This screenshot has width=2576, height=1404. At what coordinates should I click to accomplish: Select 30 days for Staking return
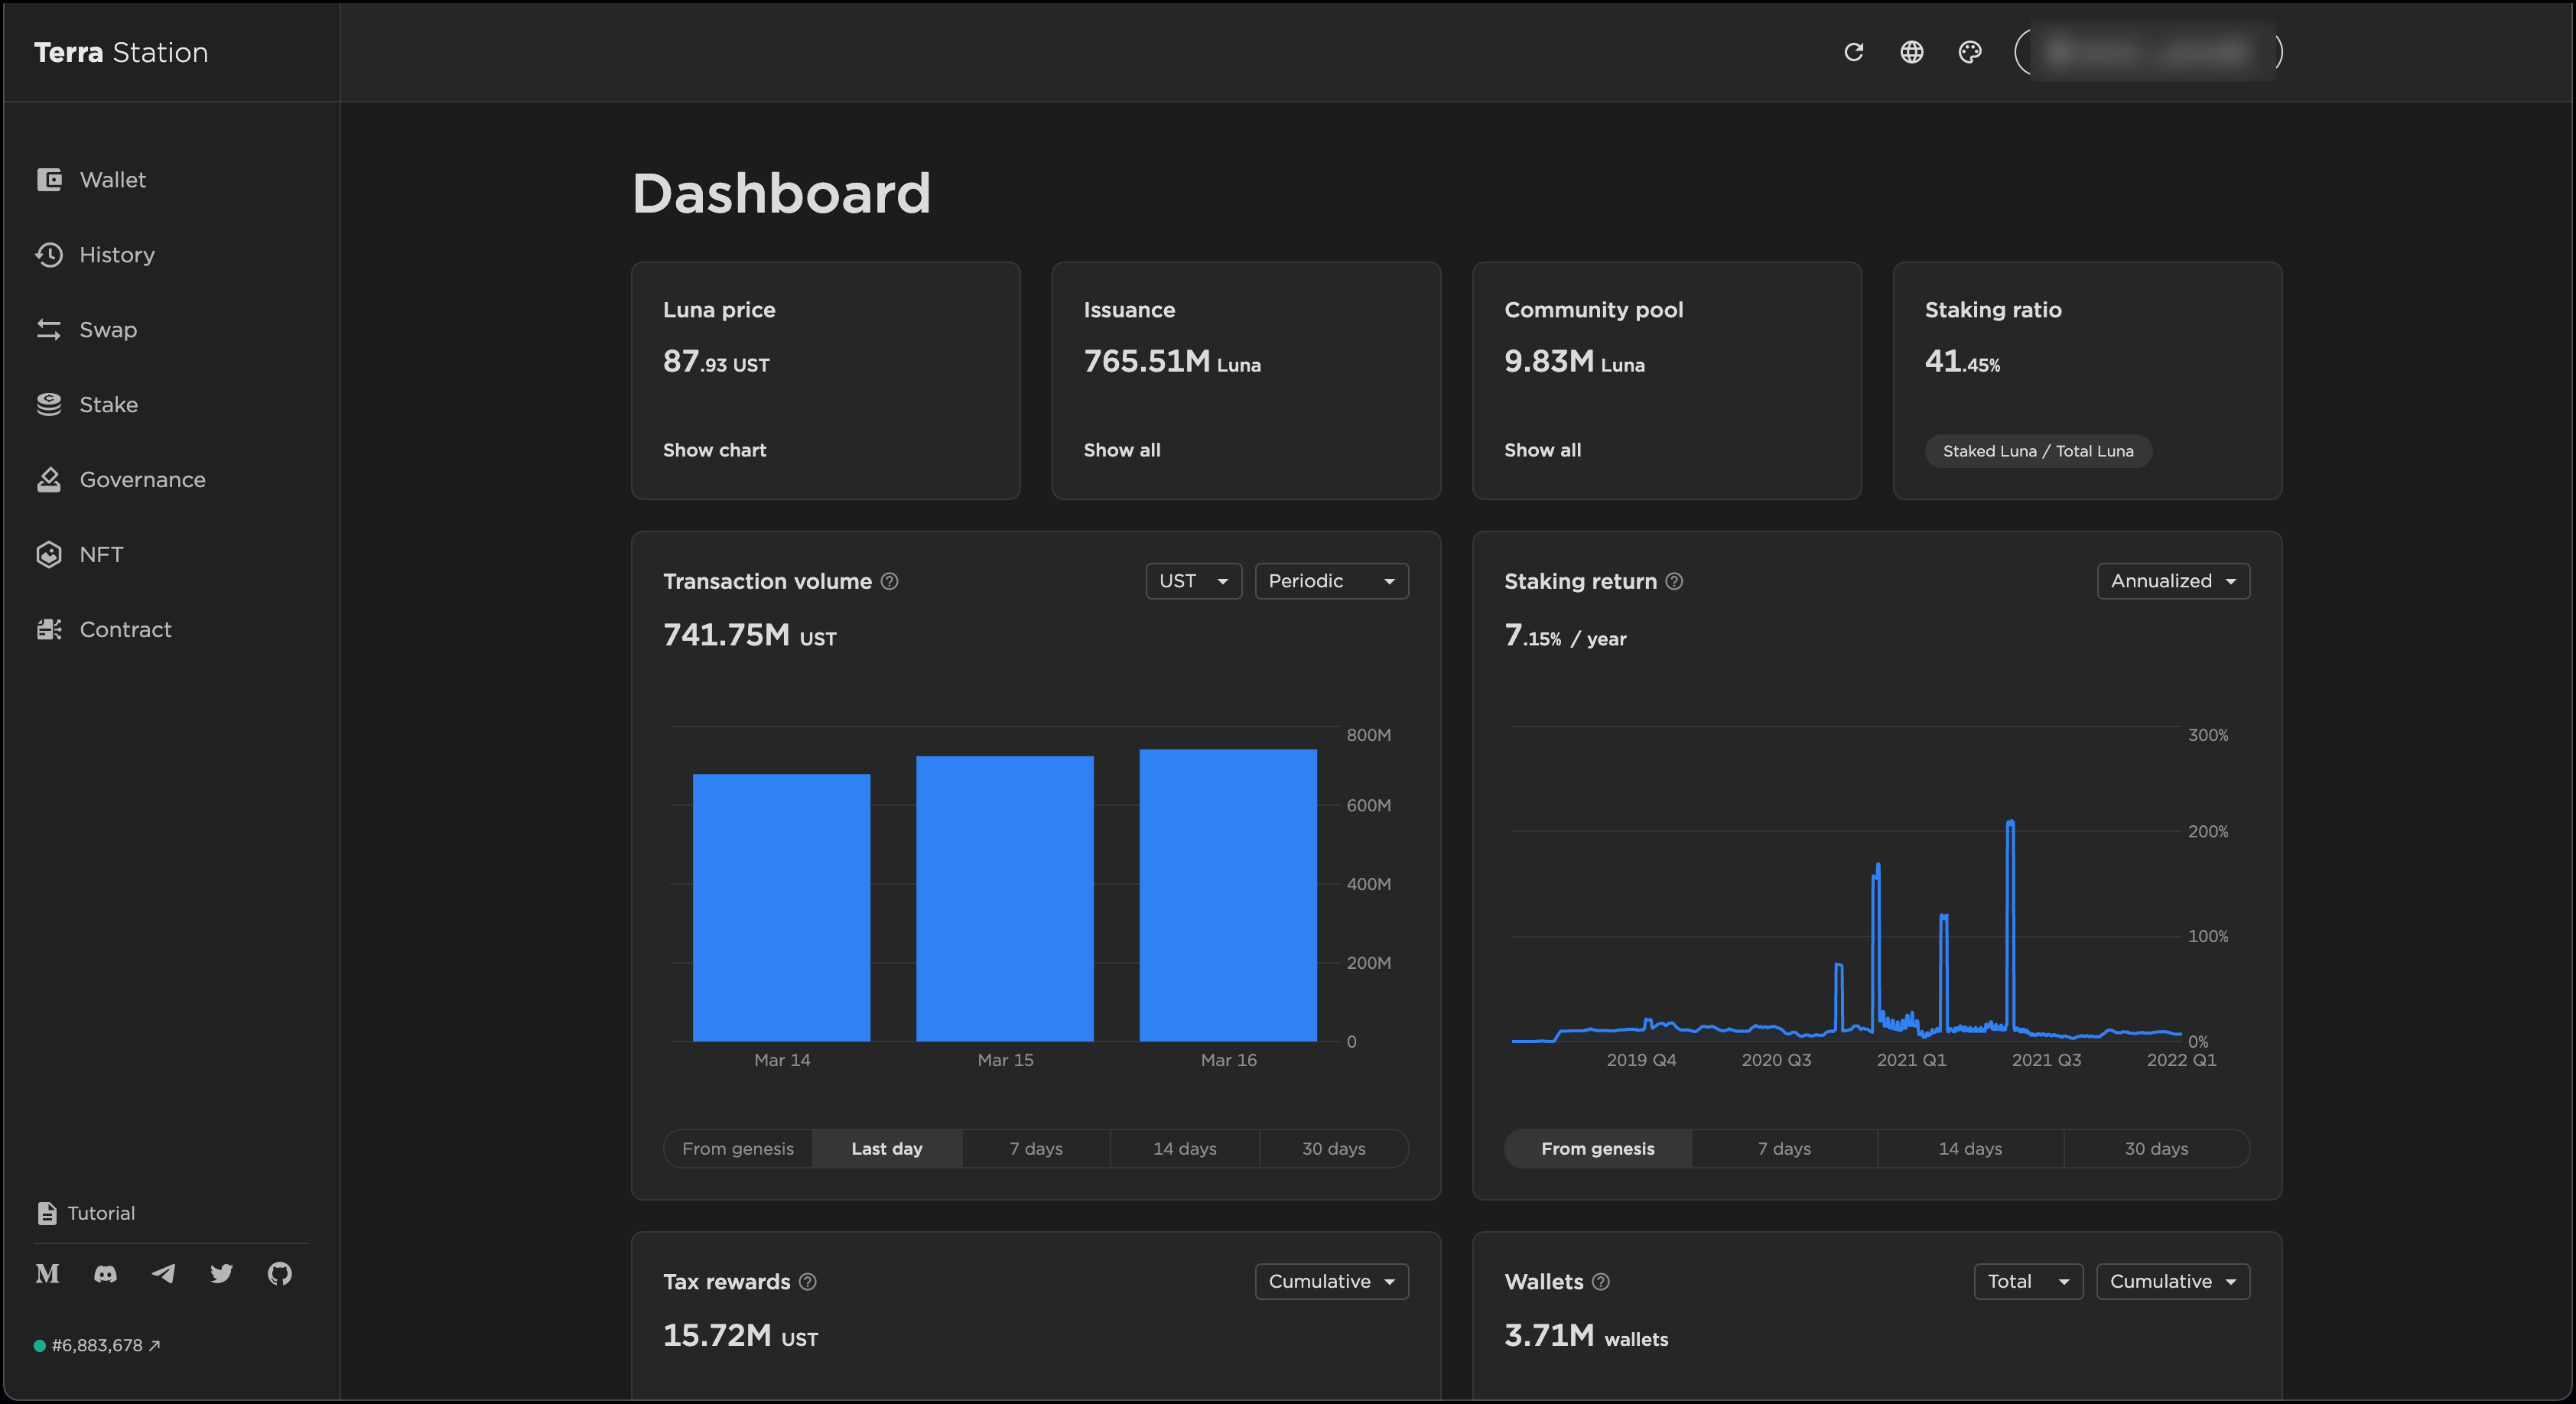pyautogui.click(x=2157, y=1148)
